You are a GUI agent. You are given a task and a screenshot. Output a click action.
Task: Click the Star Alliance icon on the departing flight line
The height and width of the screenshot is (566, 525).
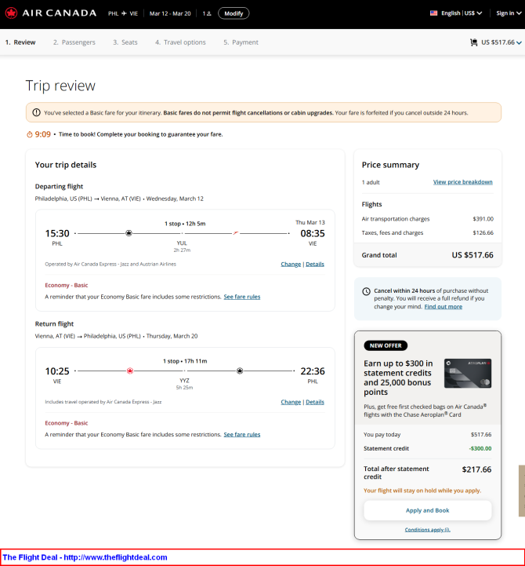click(129, 233)
